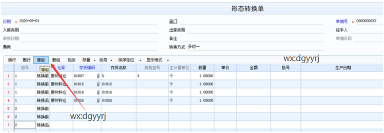The width and height of the screenshot is (384, 133).
Task: Click the attachment icon beside code 01016
Action: pyautogui.click(x=98, y=92)
